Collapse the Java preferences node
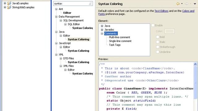 (x=56, y=32)
